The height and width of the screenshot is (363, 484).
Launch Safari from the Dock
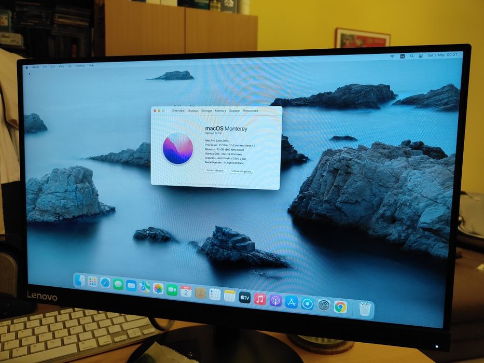[105, 283]
